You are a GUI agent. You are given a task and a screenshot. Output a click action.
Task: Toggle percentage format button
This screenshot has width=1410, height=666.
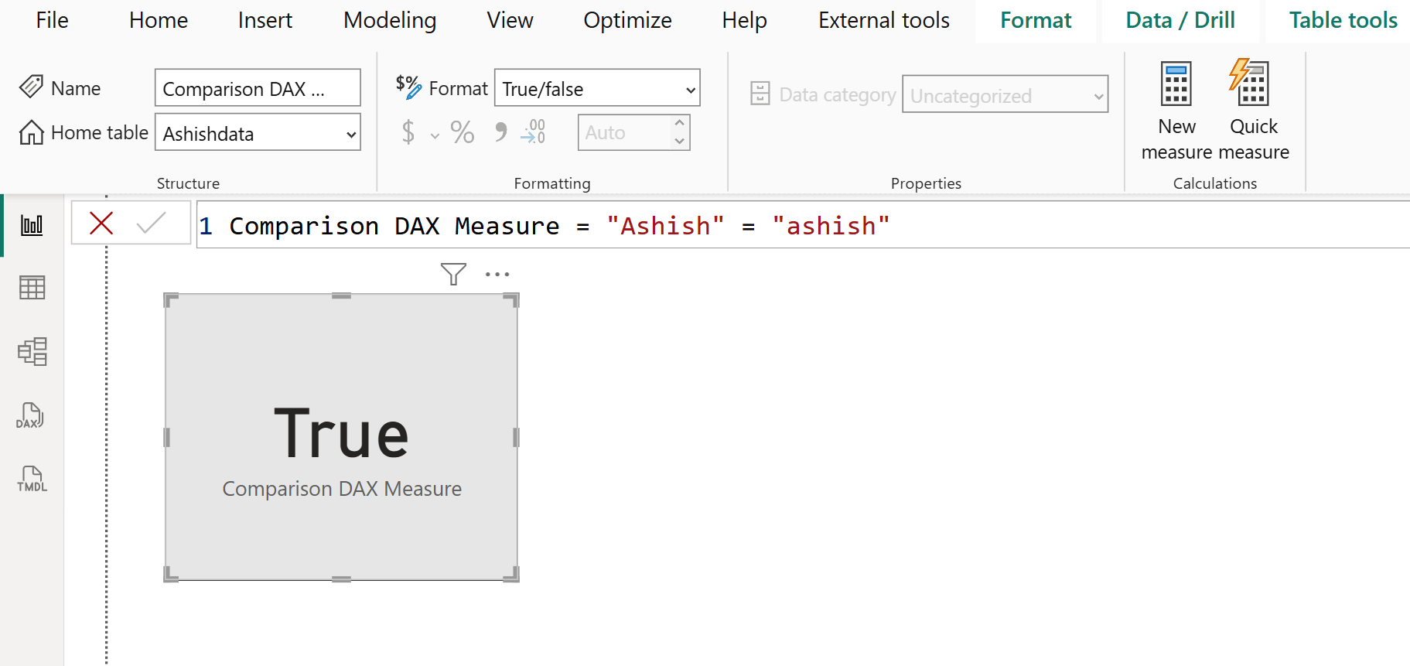[463, 132]
